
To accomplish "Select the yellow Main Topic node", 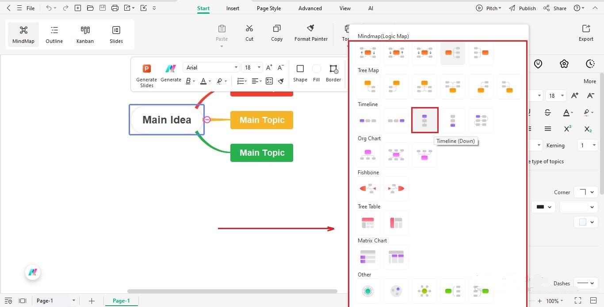I will click(x=262, y=120).
